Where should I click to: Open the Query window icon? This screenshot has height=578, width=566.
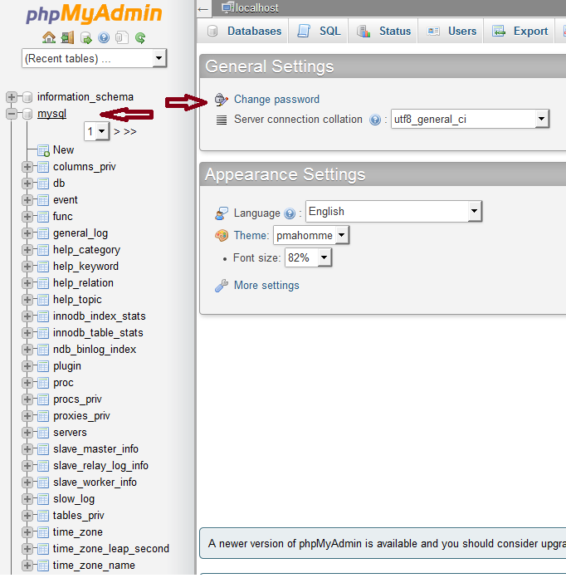[x=85, y=37]
